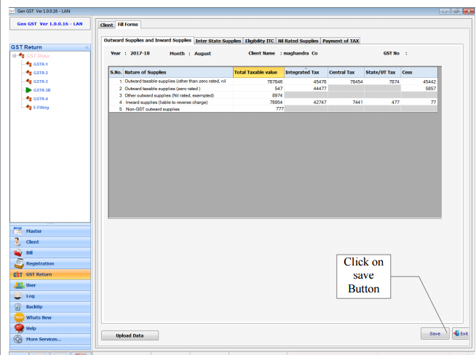Image resolution: width=476 pixels, height=355 pixels.
Task: Select the E-Filing tree label
Action: pyautogui.click(x=41, y=108)
